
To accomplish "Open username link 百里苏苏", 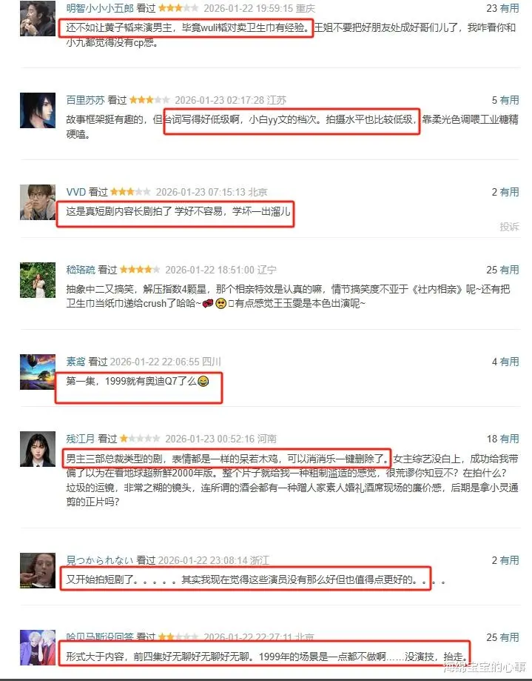I will coord(85,100).
